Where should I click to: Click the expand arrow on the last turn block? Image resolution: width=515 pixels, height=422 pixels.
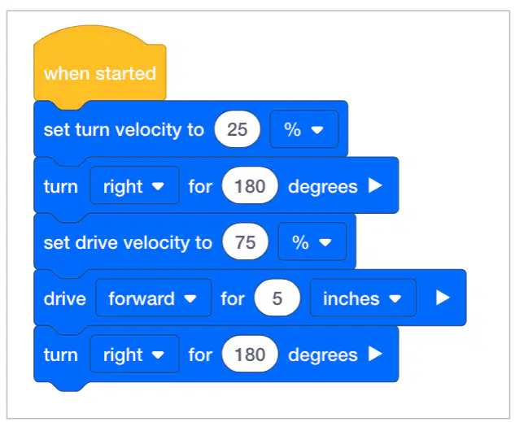[x=375, y=354]
